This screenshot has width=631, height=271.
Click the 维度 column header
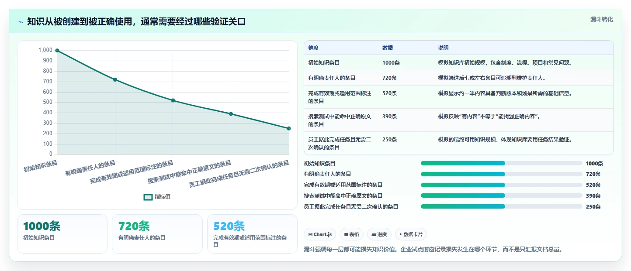pos(313,48)
